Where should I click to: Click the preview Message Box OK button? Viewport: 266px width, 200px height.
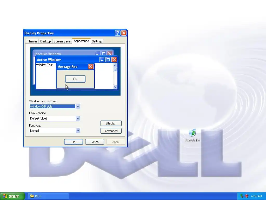75,79
